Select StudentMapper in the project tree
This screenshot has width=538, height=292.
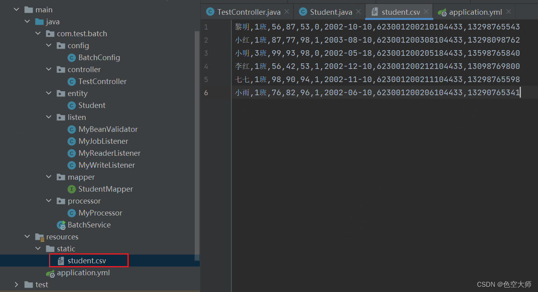(106, 189)
